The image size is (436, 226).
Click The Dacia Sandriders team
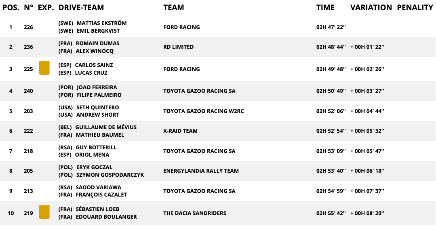pyautogui.click(x=195, y=213)
